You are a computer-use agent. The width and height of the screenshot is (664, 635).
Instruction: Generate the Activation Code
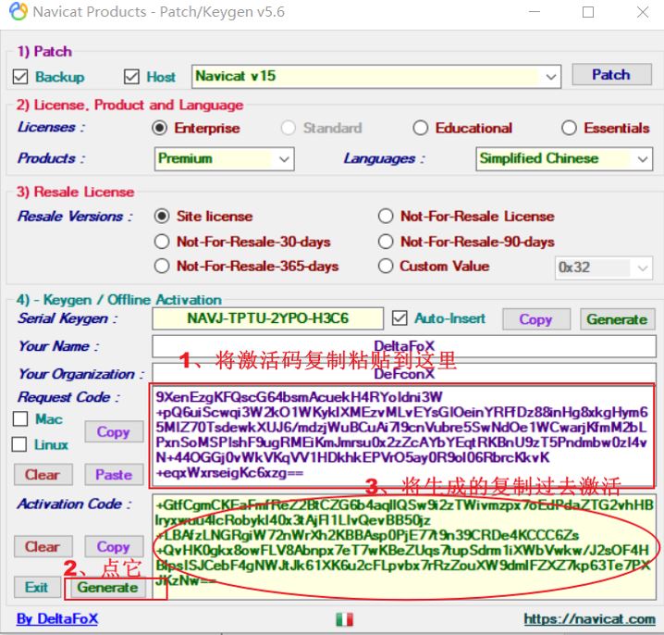(108, 588)
